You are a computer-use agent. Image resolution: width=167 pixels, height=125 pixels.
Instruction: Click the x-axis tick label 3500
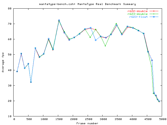[x=118, y=119]
